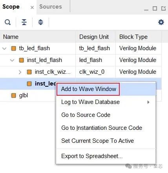Click the inst_clk_wiz module chip icon
The width and height of the screenshot is (168, 173).
[x=29, y=72]
